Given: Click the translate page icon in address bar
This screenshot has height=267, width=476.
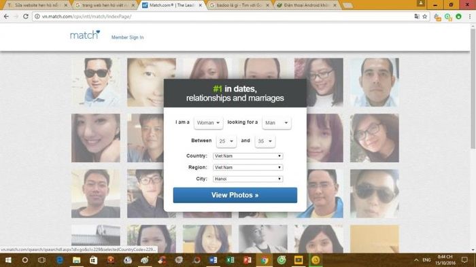Looking at the screenshot, I should pos(417,16).
